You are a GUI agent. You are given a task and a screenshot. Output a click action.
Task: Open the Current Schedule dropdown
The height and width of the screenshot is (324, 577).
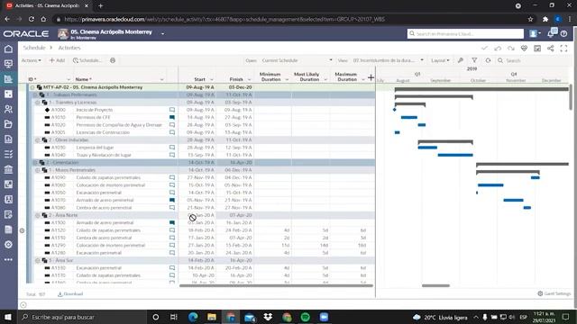[298, 60]
